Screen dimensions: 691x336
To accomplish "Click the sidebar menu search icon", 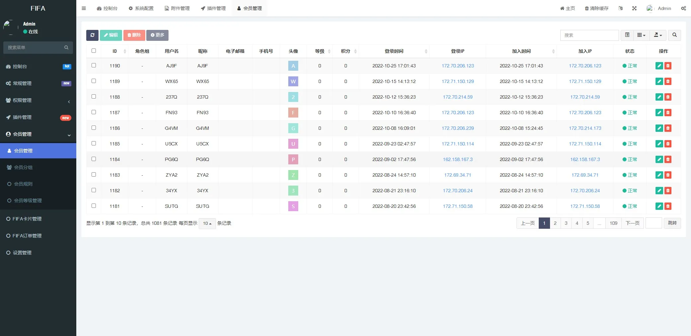I will point(66,47).
